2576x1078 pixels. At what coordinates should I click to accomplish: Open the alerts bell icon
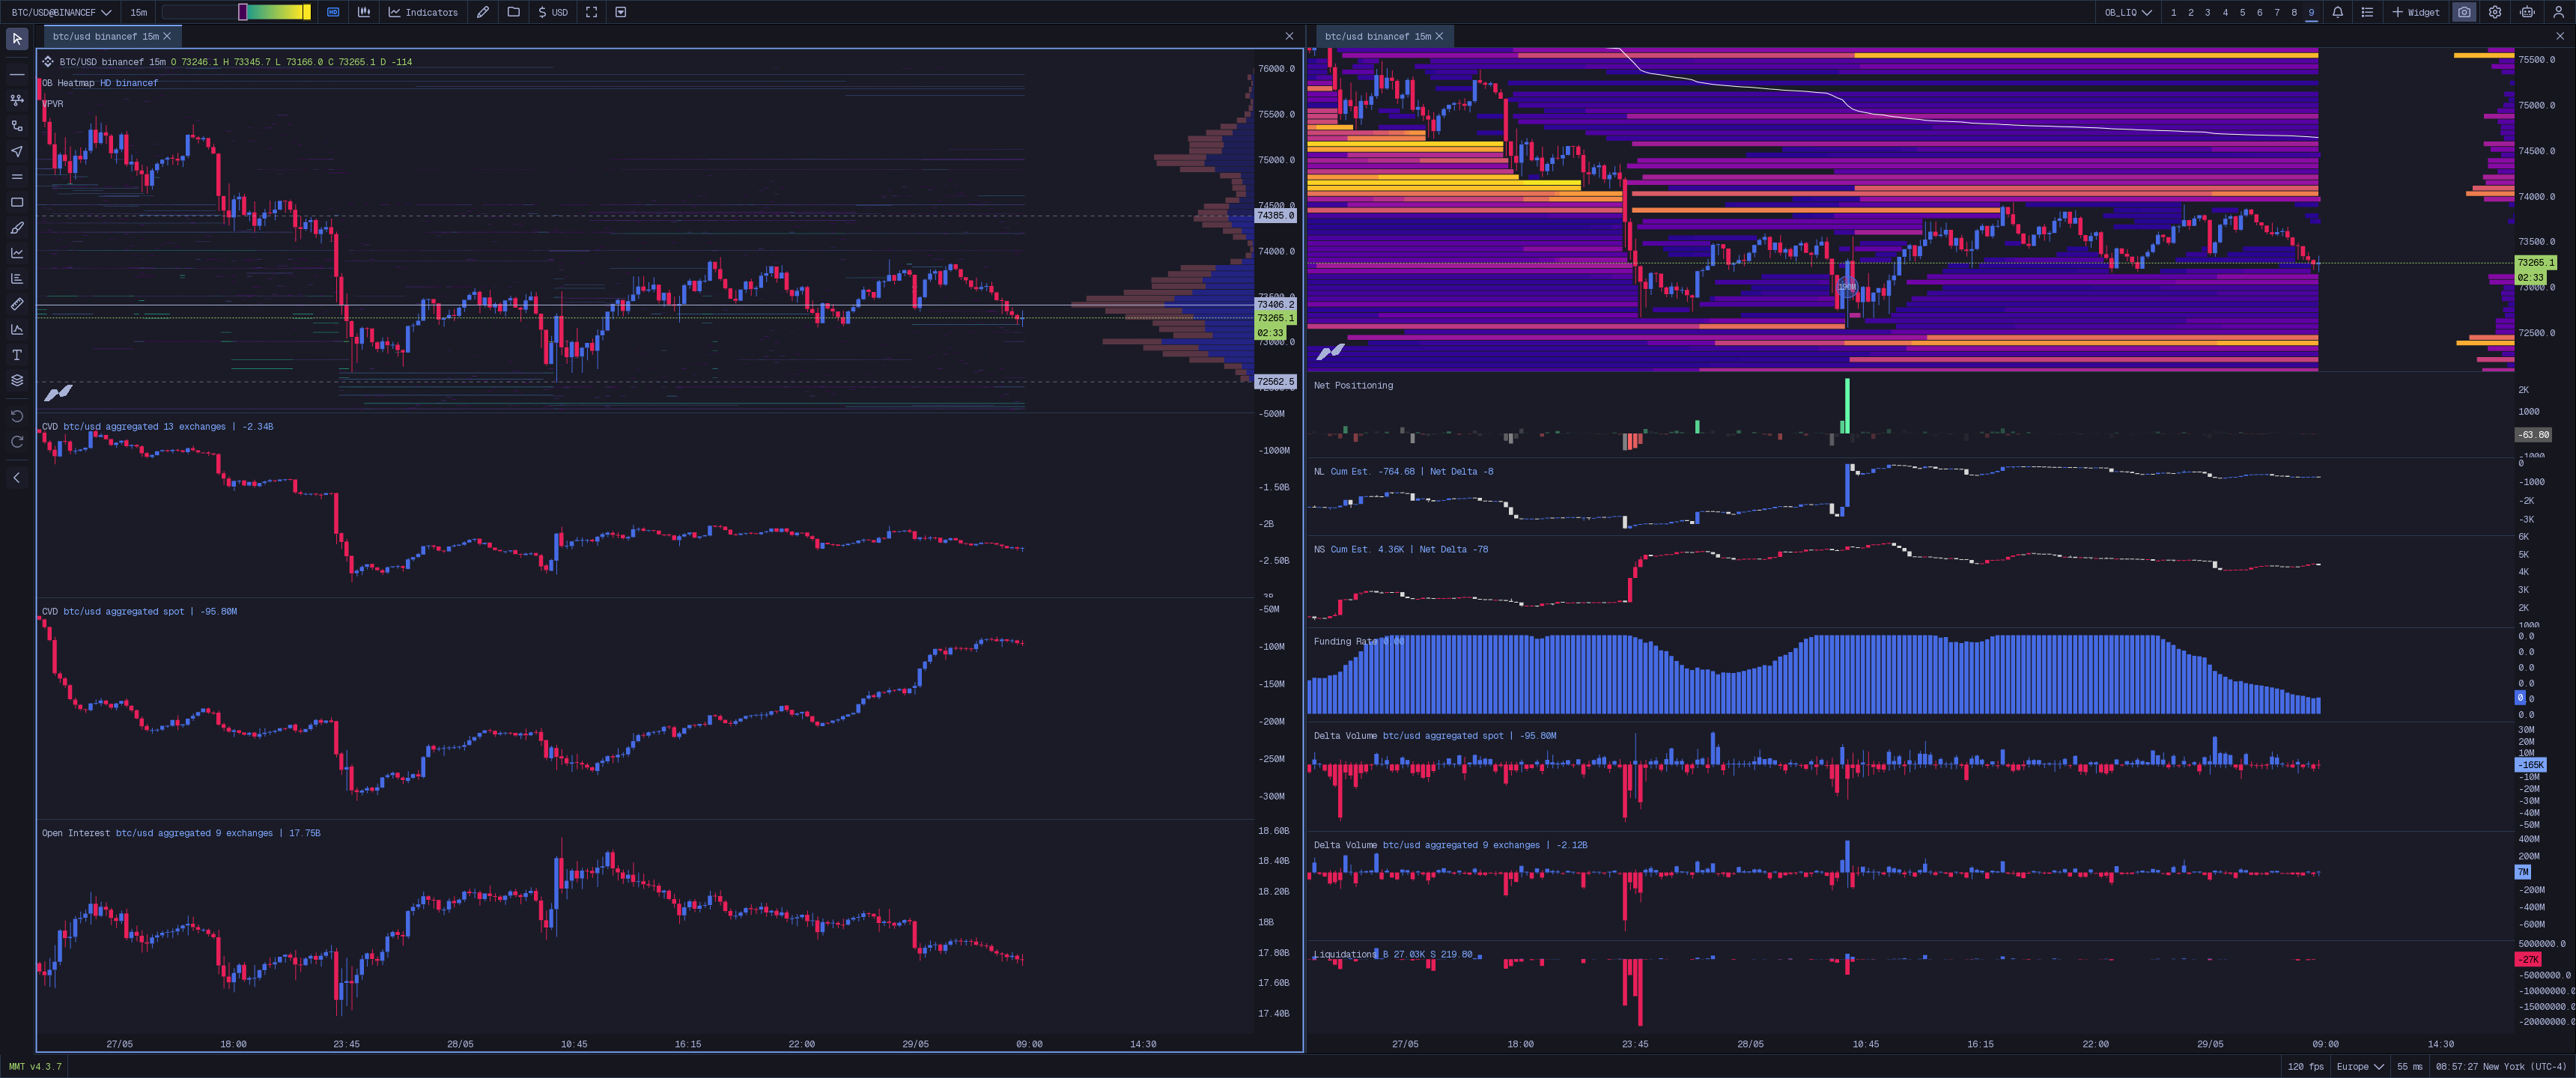tap(2338, 12)
